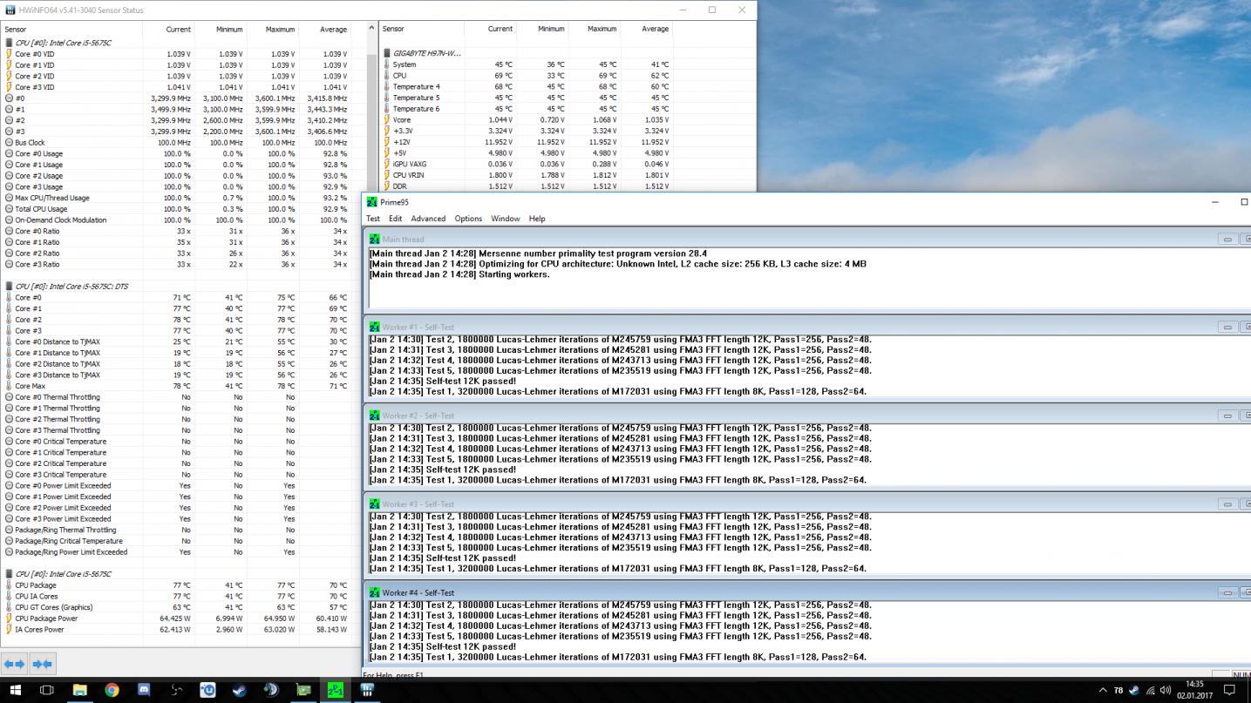1251x703 pixels.
Task: Open Uplay from the taskbar
Action: click(207, 690)
